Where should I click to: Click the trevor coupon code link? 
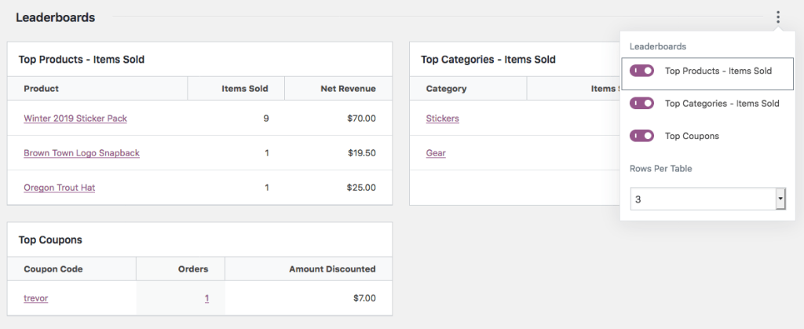tap(36, 298)
